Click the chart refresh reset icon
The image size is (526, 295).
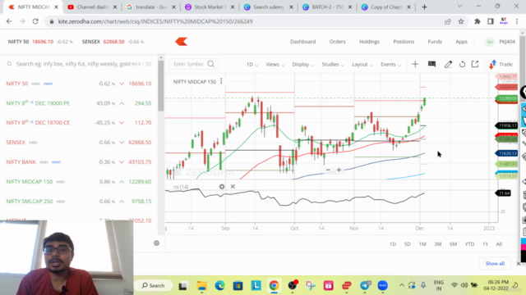coord(462,64)
